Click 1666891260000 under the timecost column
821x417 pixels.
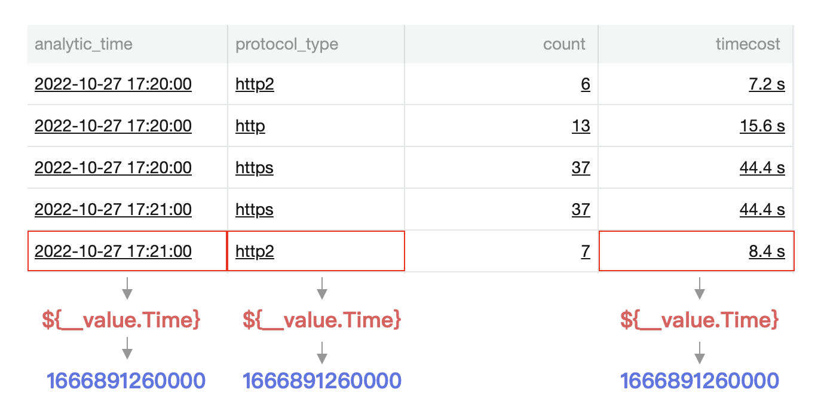700,381
